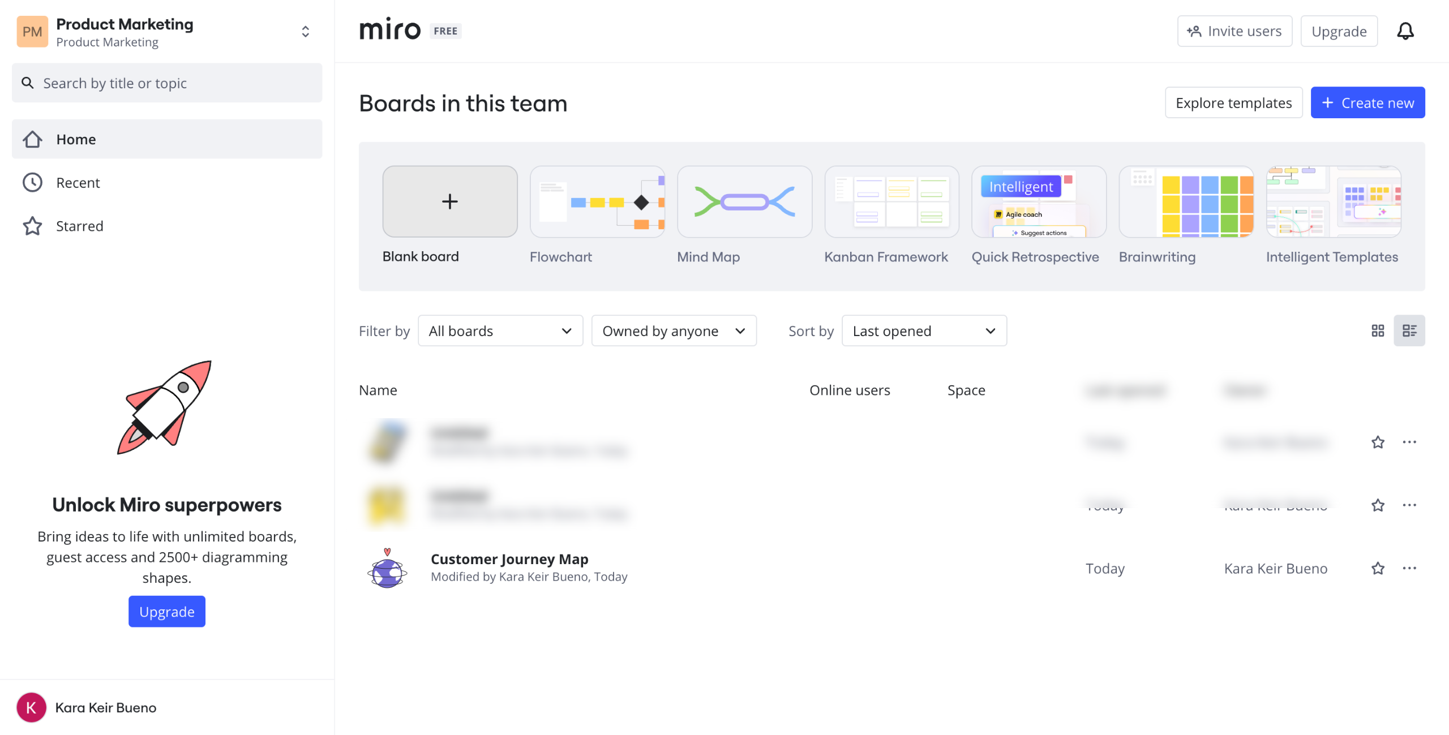Click the Customer Journey Map globe icon
Viewport: 1449px width, 735px height.
click(x=387, y=569)
